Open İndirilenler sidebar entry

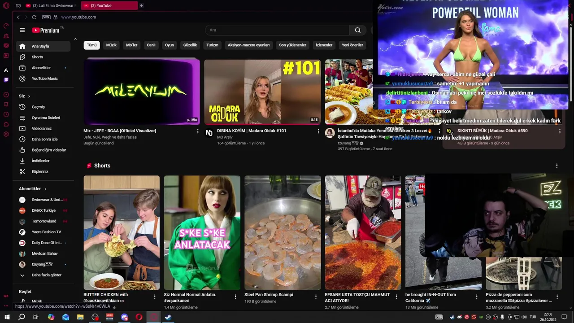[x=43, y=161]
